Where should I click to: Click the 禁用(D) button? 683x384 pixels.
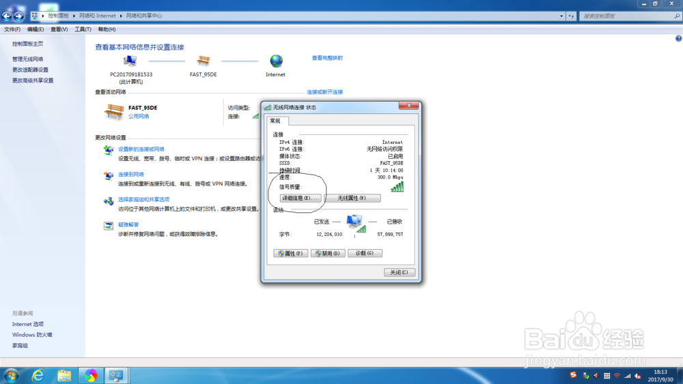coord(328,254)
